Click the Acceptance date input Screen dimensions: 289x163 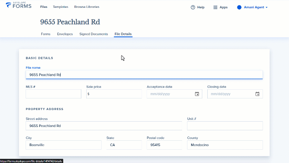(174, 94)
